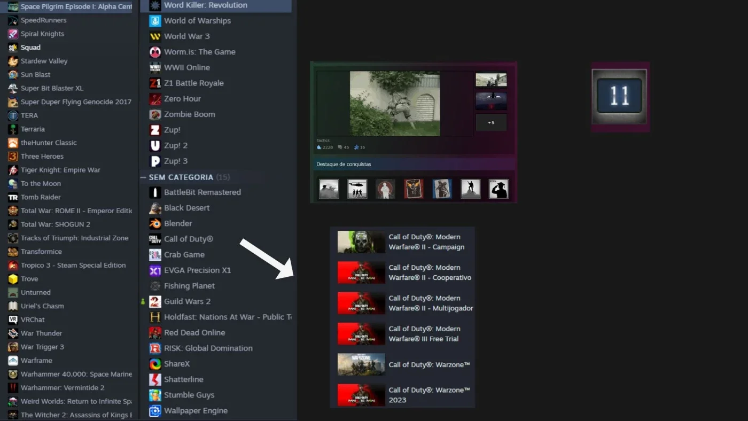
Task: Click the Stumble Guys icon
Action: point(155,395)
